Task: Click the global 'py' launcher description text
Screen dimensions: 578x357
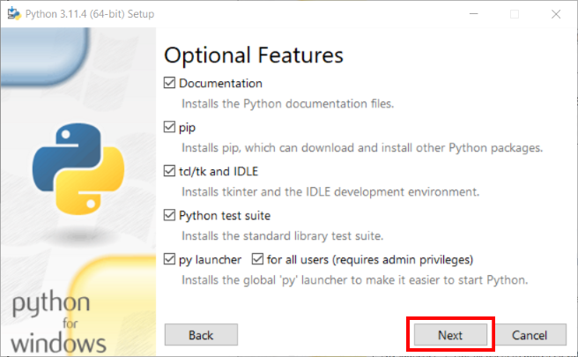Action: 354,280
